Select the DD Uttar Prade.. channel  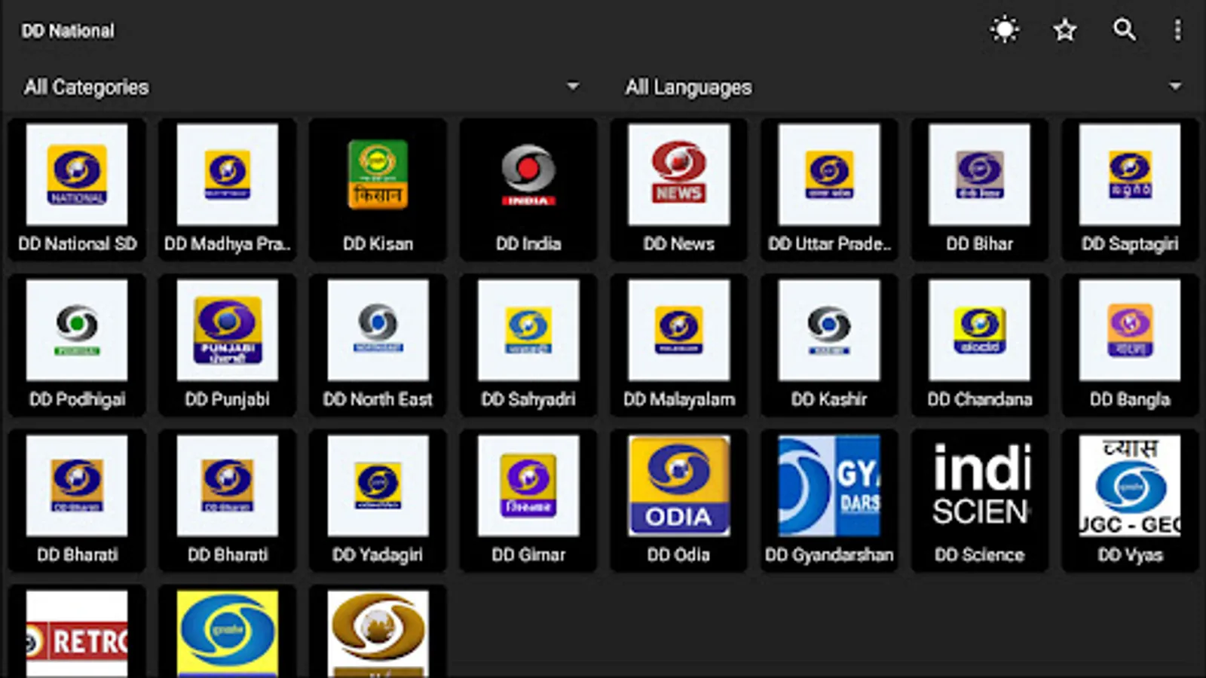click(x=829, y=189)
